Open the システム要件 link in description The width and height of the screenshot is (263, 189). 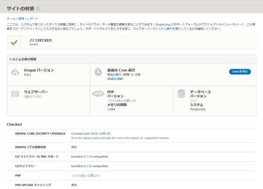pyautogui.click(x=163, y=29)
